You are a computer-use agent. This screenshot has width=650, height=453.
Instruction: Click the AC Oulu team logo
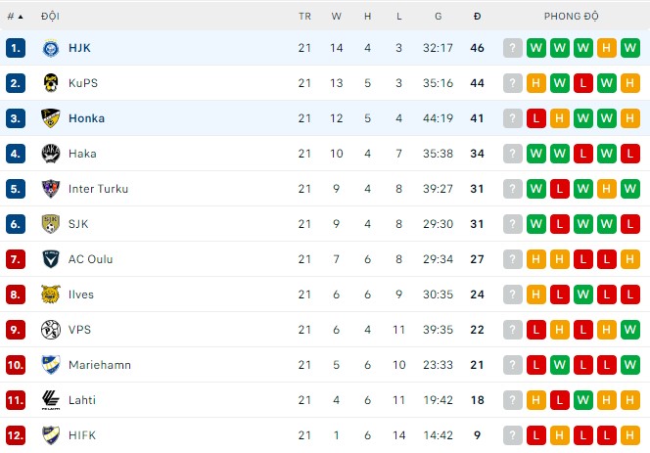pos(50,259)
